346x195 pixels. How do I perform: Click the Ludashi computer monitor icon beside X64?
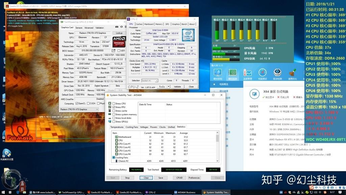coord(254,94)
